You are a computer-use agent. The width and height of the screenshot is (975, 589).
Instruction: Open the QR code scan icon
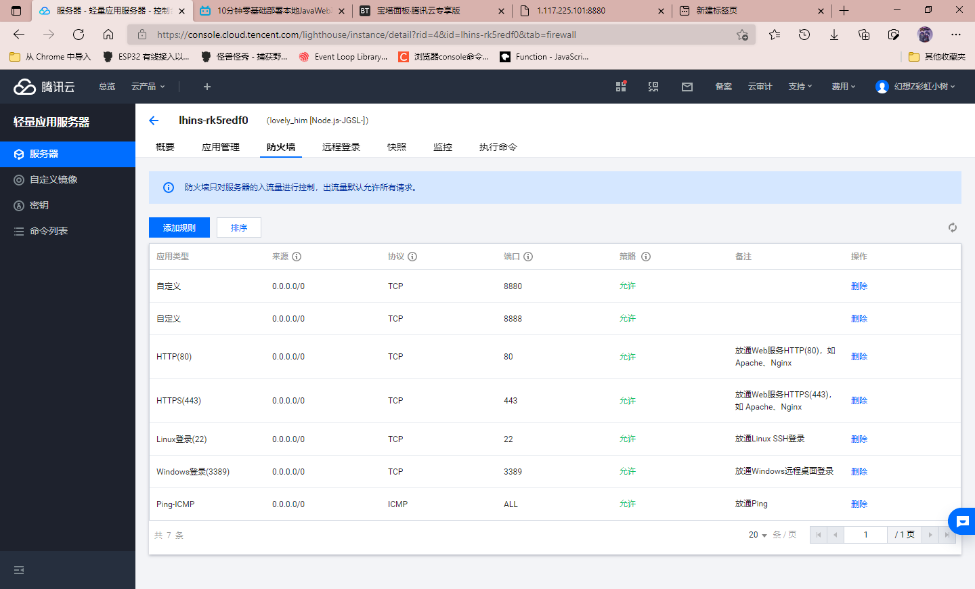pyautogui.click(x=653, y=87)
